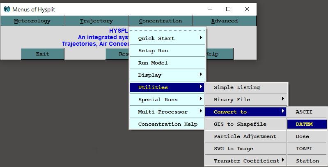The width and height of the screenshot is (328, 167).
Task: Choose Station conversion option
Action: coord(307,161)
